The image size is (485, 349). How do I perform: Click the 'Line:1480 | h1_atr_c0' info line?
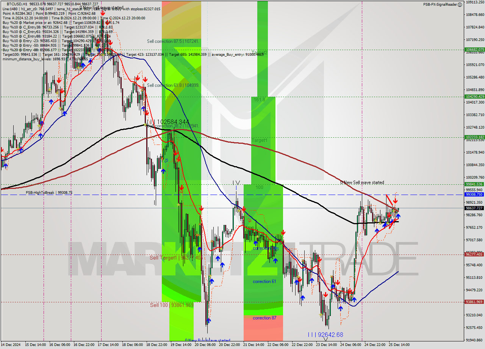click(81, 9)
